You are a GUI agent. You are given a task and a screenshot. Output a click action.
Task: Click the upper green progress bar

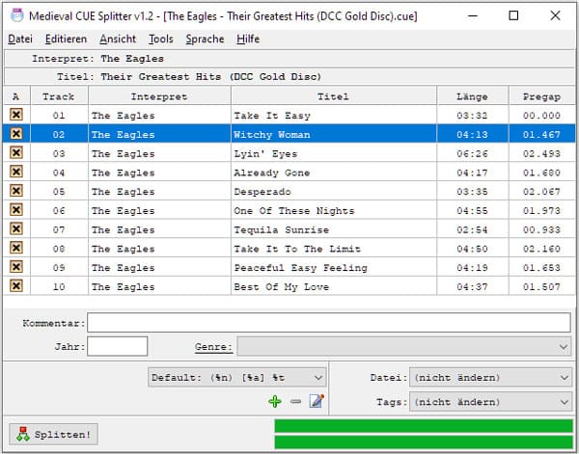pyautogui.click(x=424, y=426)
